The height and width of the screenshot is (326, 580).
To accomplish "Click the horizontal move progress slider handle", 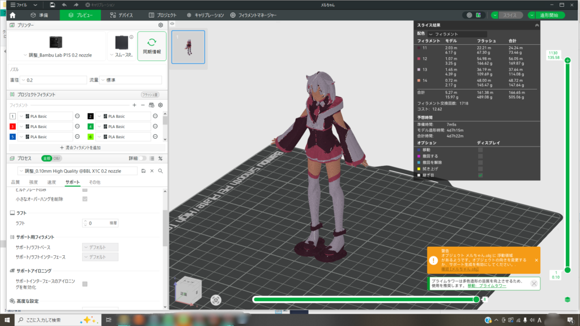I will [476, 299].
